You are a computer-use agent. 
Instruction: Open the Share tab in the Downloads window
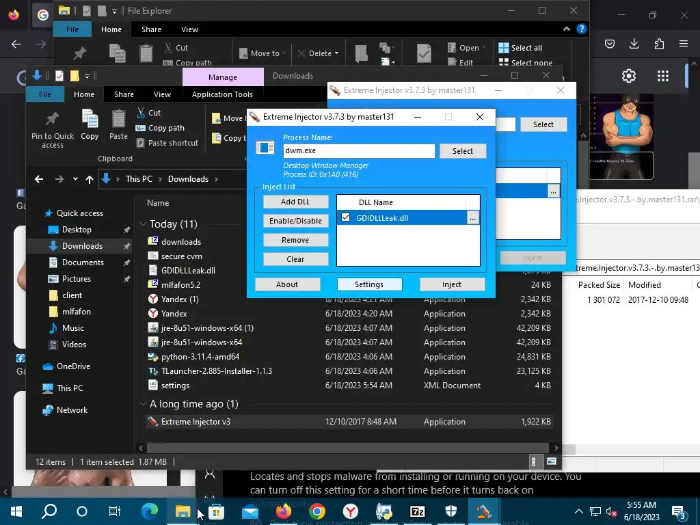point(124,94)
